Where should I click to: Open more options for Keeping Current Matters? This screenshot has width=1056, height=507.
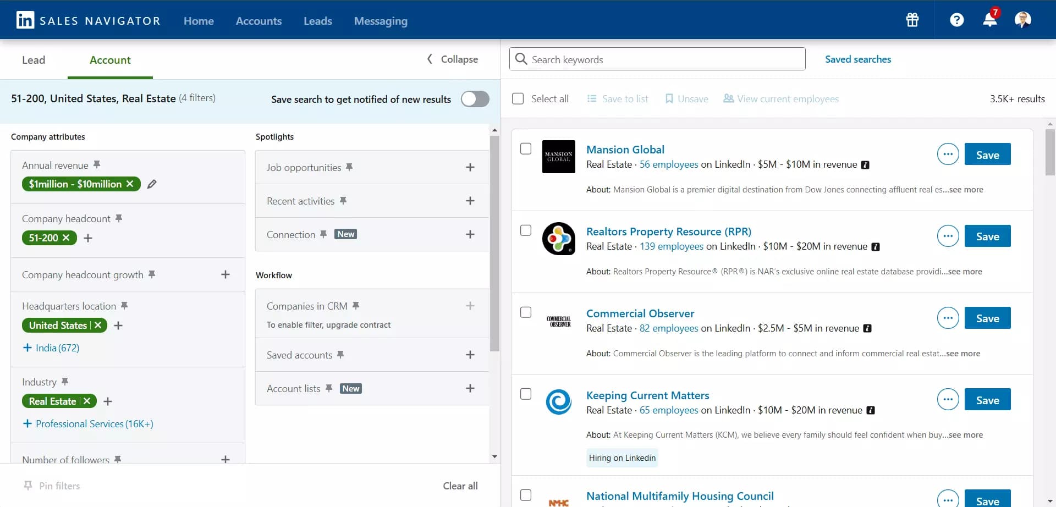(948, 400)
